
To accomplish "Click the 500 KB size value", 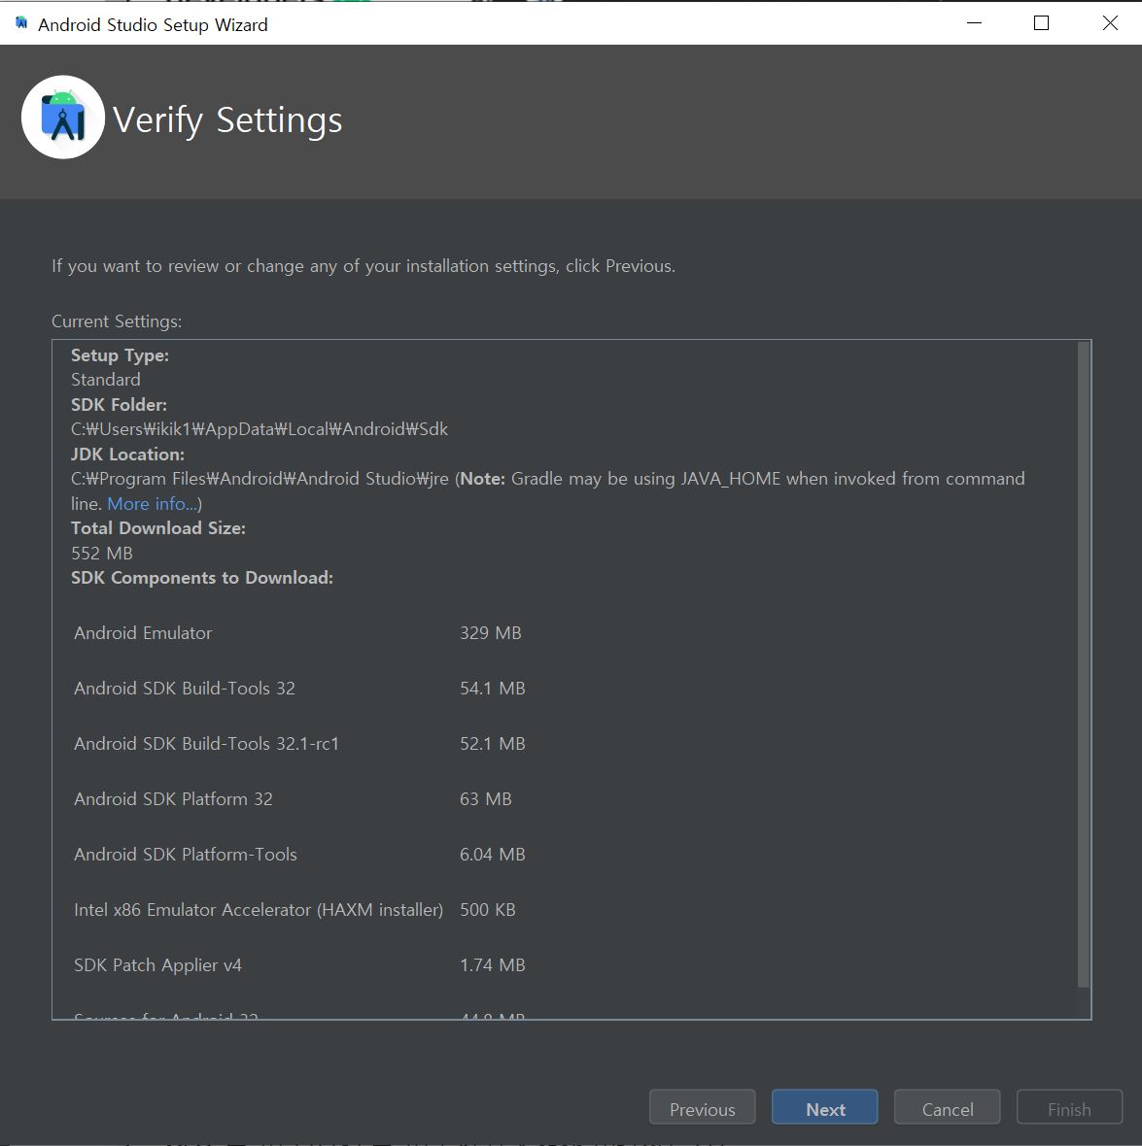I will pos(487,910).
